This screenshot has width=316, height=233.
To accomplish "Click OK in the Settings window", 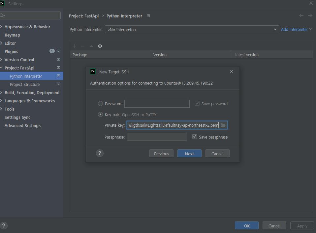I will [x=247, y=225].
